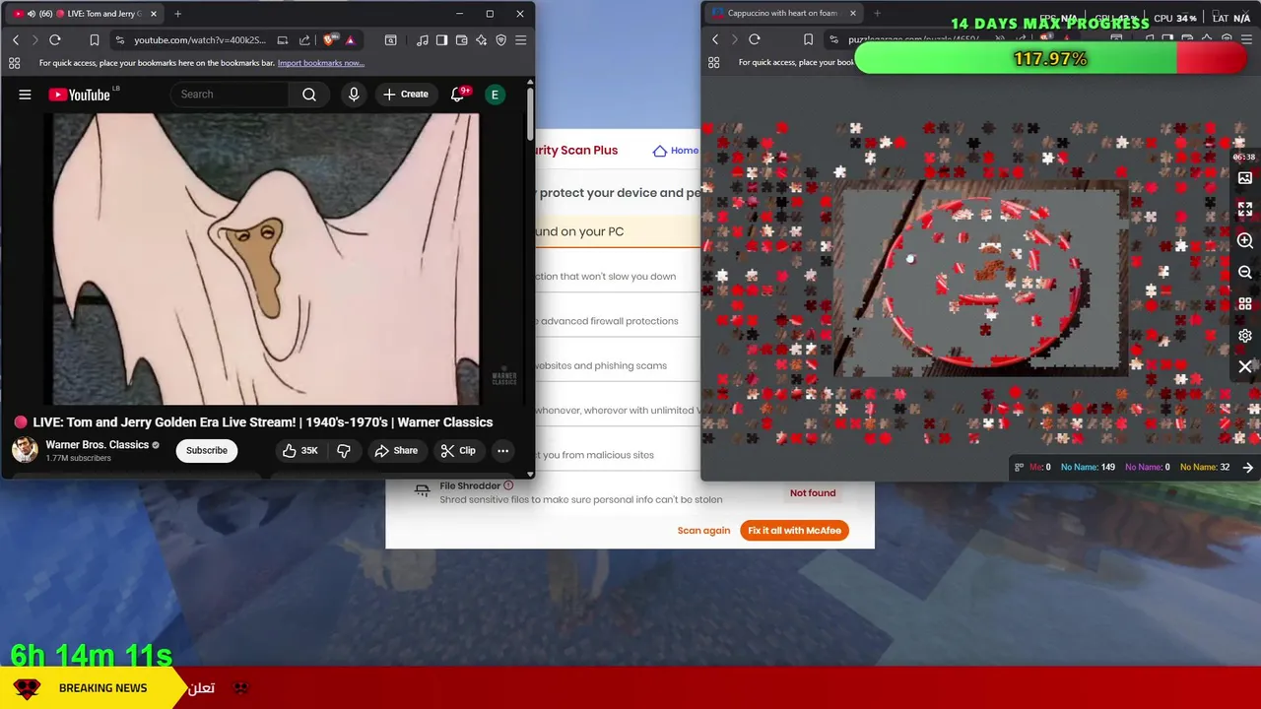Open Leo AI sparkle icon
Image resolution: width=1261 pixels, height=709 pixels.
[x=482, y=40]
